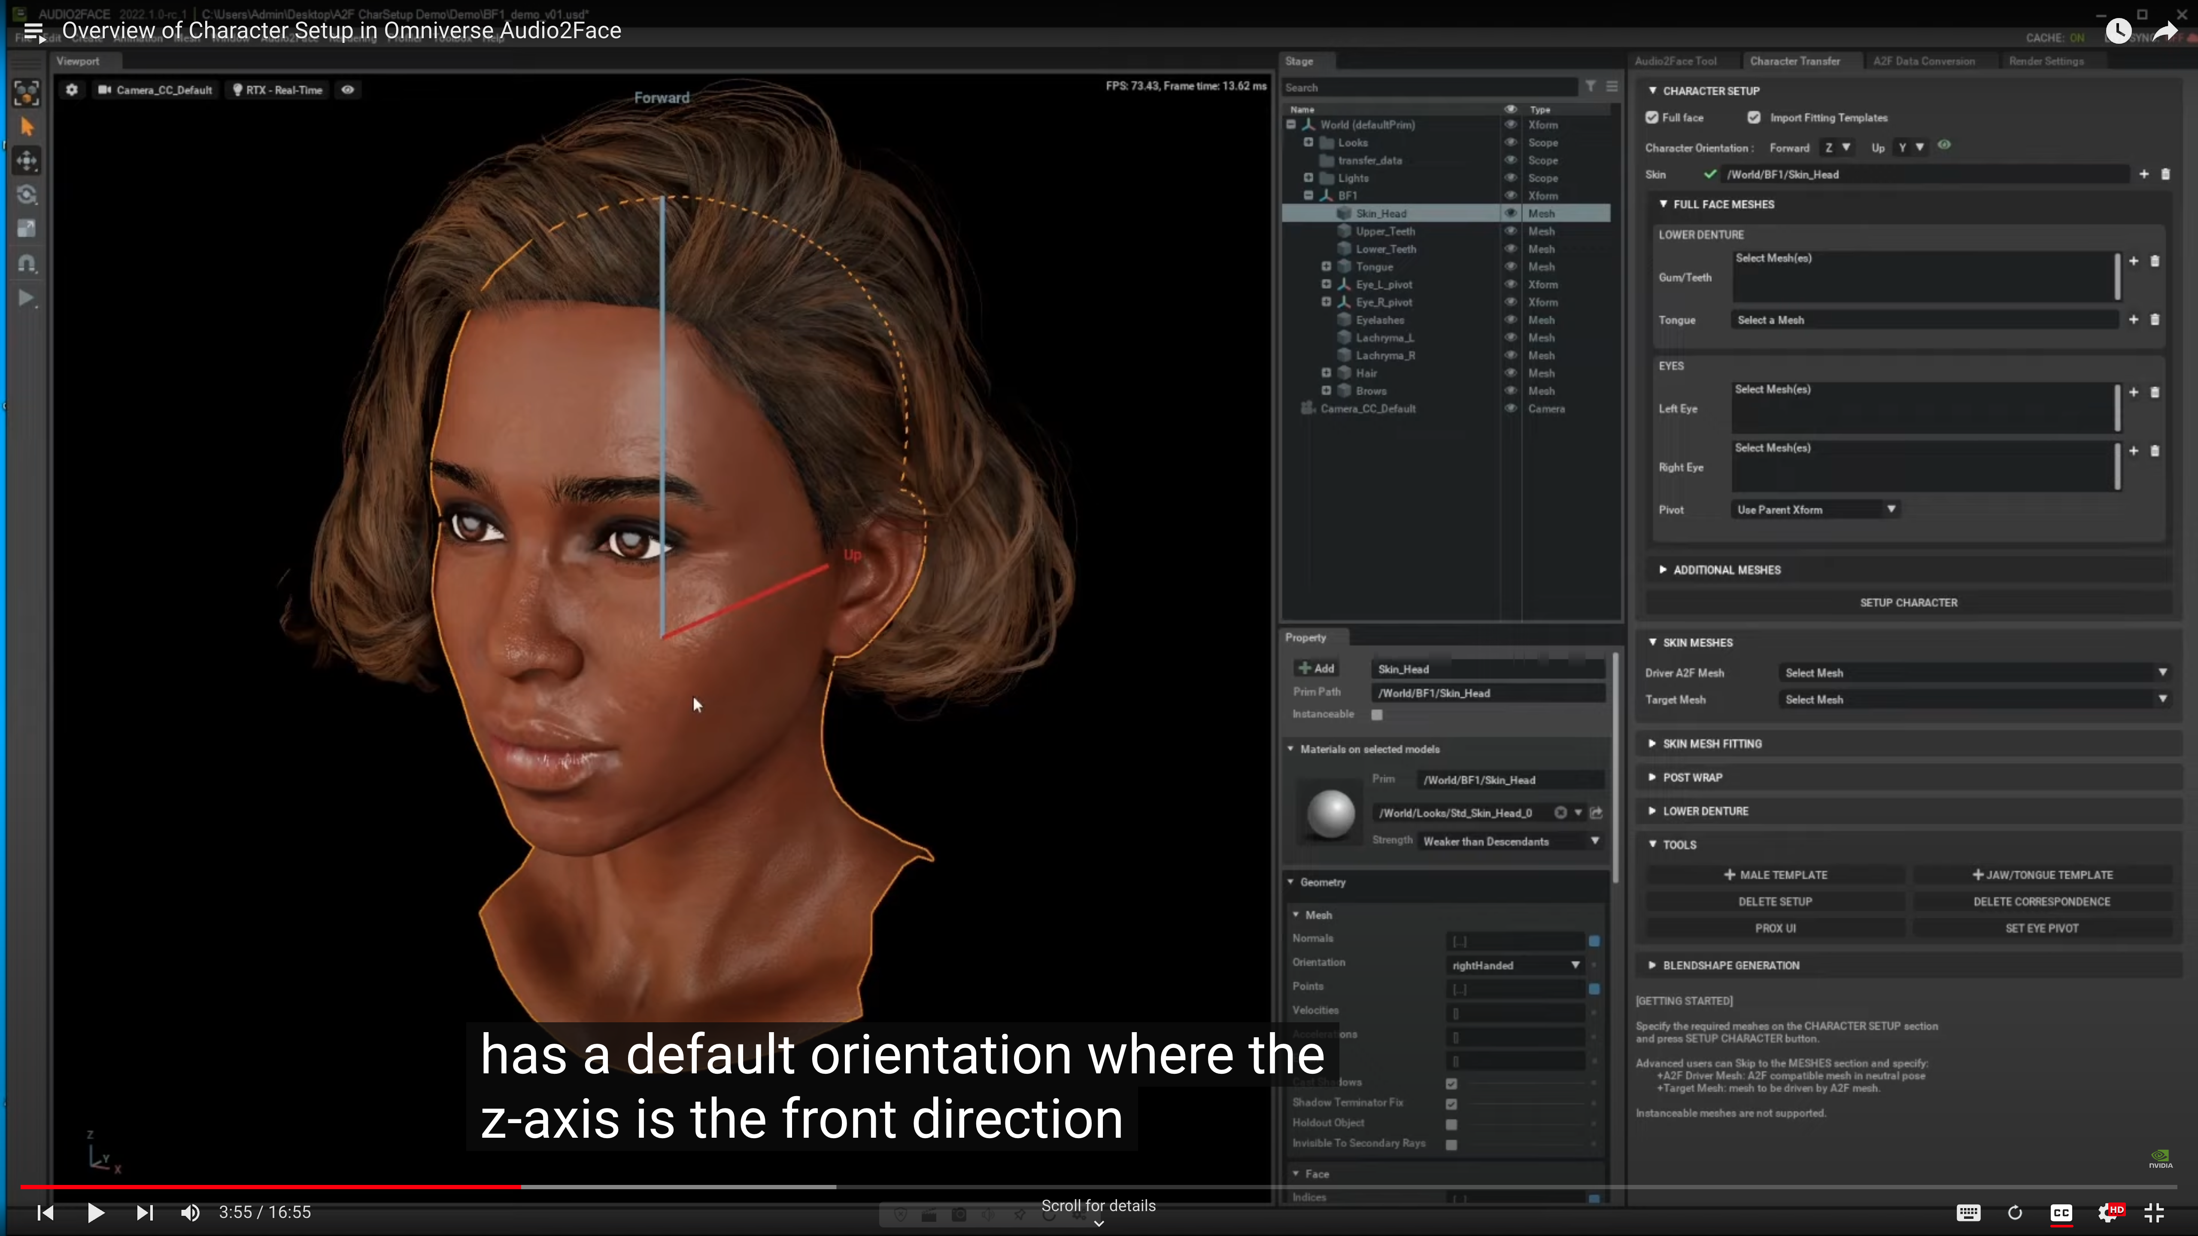Select the Rotate tool
Viewport: 2198px width, 1236px height.
[x=27, y=194]
